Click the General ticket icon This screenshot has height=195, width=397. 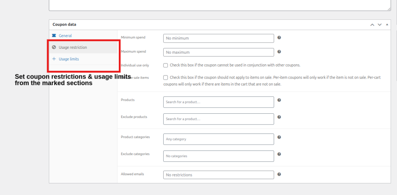click(54, 36)
